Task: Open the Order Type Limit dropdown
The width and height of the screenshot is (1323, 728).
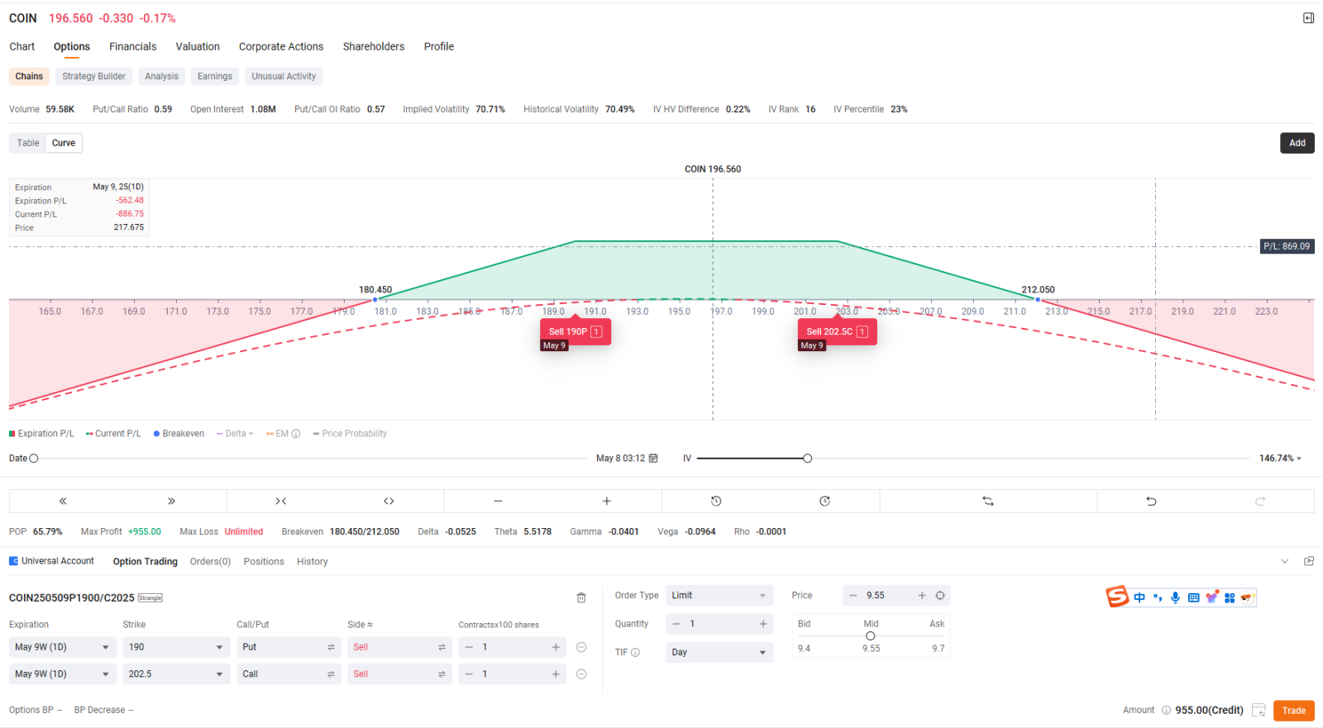Action: (x=719, y=595)
